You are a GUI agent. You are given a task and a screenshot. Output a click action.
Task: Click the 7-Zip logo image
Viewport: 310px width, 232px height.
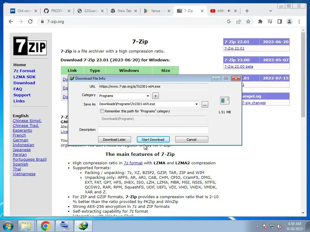point(30,46)
